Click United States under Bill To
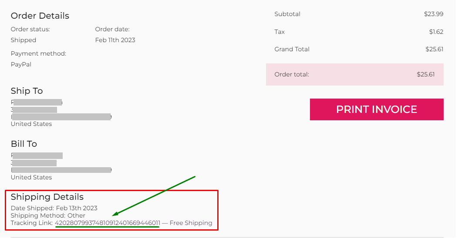 tap(31, 177)
